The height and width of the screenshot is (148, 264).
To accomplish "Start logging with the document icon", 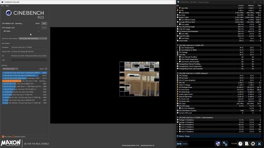I will pos(247,144).
